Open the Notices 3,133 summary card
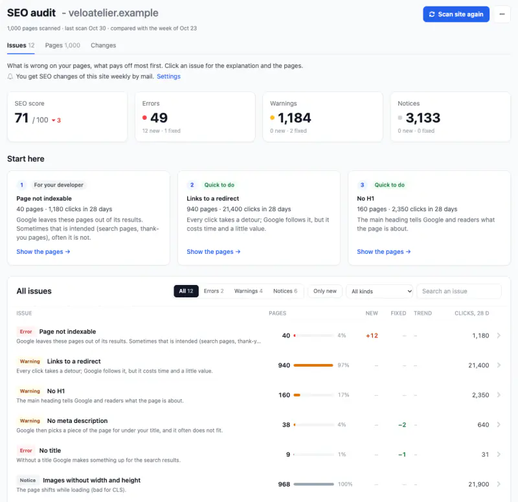 [451, 117]
